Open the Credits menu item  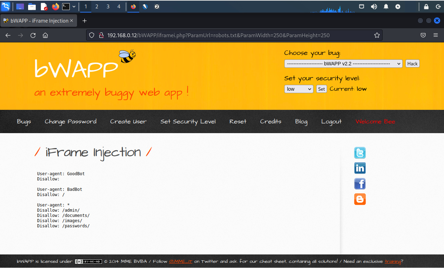[x=270, y=121]
